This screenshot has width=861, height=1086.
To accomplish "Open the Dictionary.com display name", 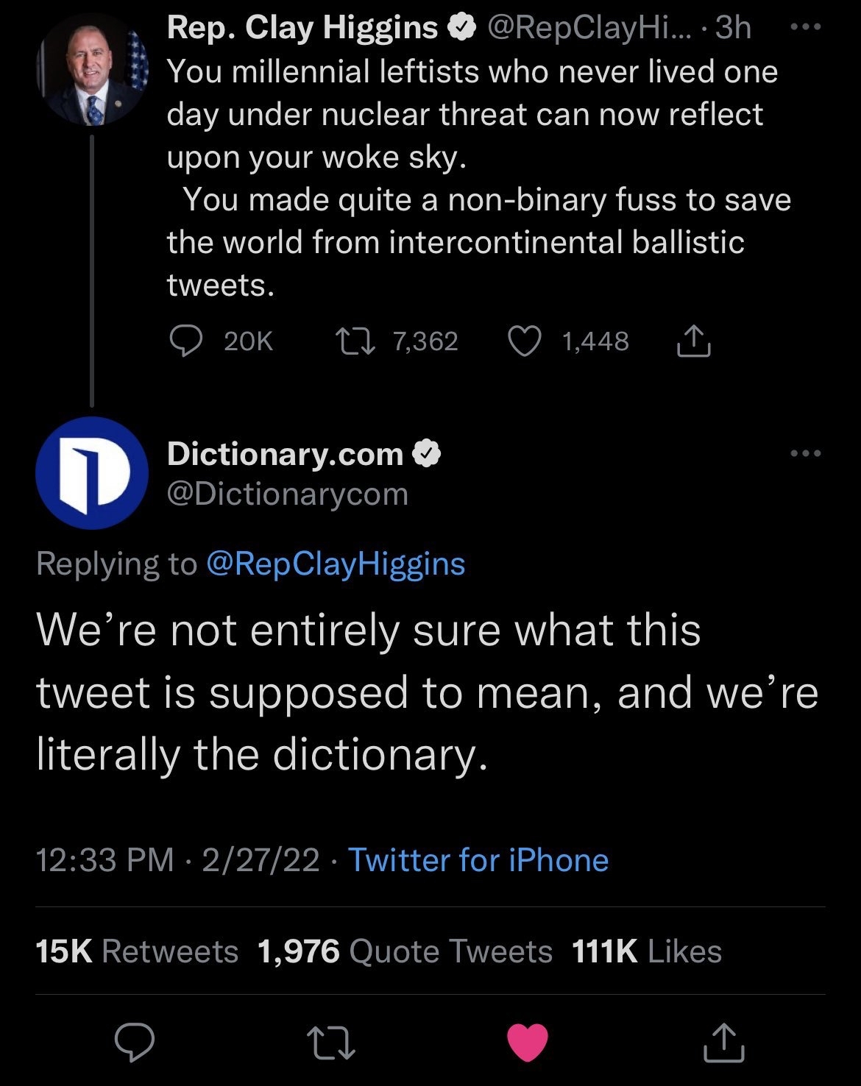I will point(286,454).
